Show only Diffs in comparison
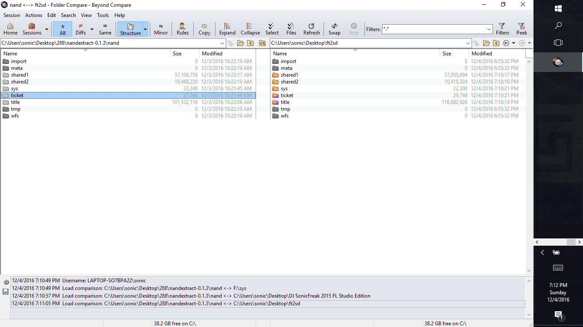 [x=81, y=29]
